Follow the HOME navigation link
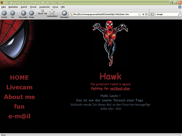 pyautogui.click(x=19, y=78)
